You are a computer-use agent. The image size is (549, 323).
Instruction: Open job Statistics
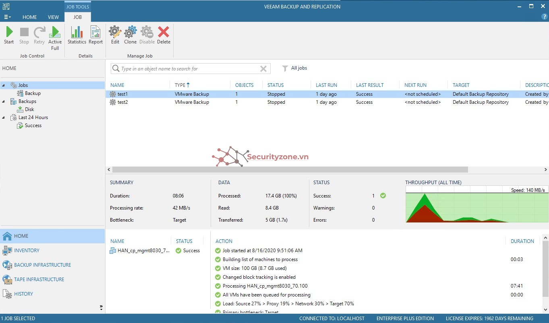[77, 35]
